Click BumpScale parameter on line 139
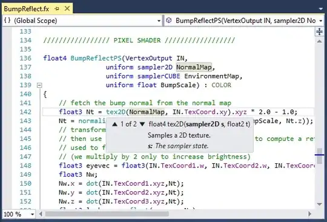327x222 pixels. pos(178,85)
